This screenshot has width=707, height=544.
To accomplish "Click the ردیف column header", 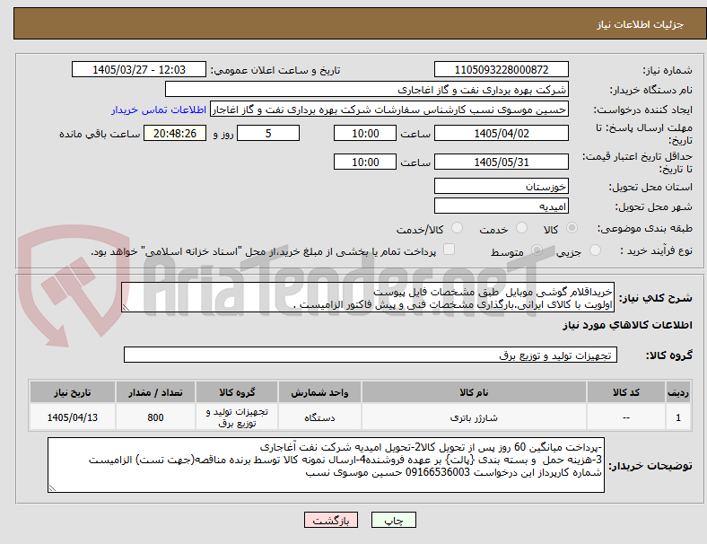I will pos(678,392).
